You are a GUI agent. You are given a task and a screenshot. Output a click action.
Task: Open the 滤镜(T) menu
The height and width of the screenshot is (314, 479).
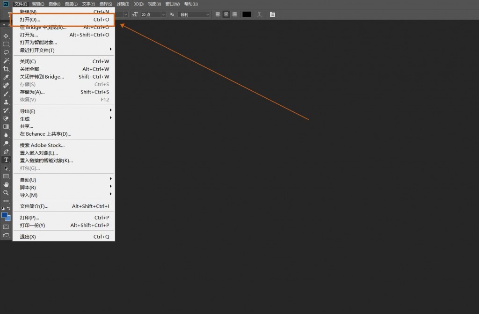coord(123,4)
